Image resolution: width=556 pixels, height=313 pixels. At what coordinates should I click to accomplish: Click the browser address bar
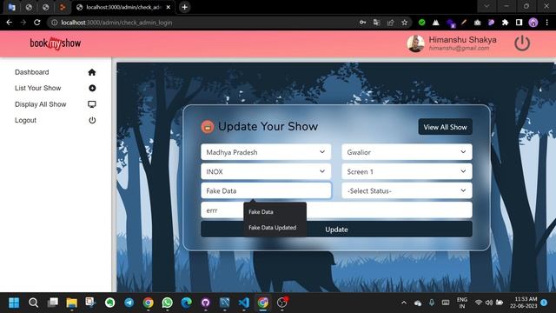pos(202,23)
